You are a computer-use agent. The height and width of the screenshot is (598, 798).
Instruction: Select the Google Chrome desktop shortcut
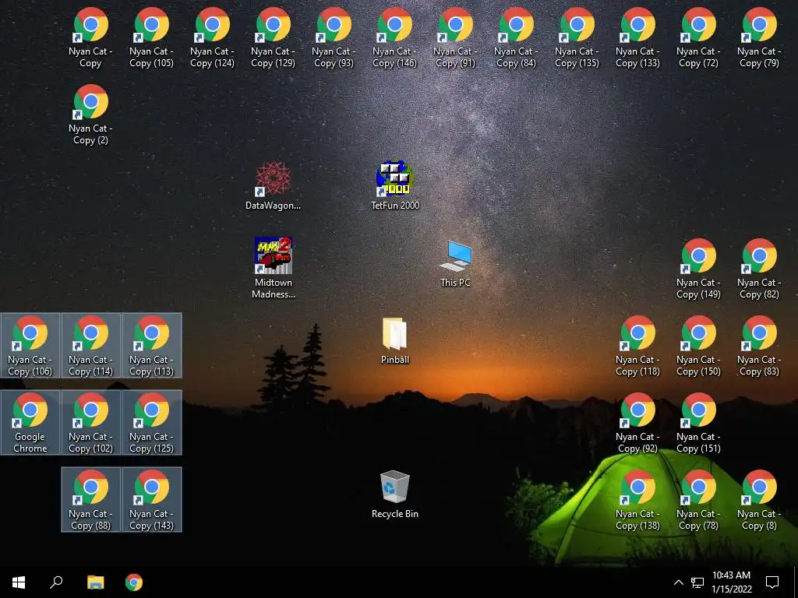click(x=30, y=423)
